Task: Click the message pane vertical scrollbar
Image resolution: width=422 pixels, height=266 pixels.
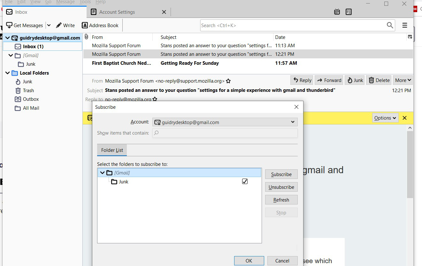Action: click(410, 164)
